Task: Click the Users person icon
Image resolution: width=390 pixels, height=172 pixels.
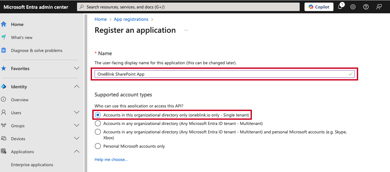Action: (x=4, y=113)
